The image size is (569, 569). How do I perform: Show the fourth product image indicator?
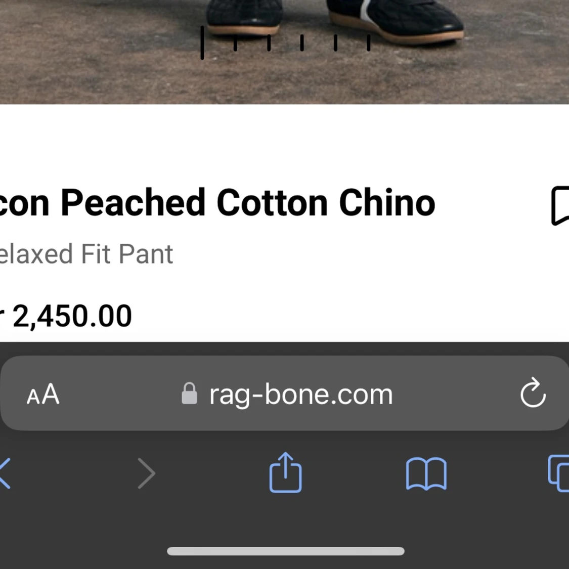point(302,43)
